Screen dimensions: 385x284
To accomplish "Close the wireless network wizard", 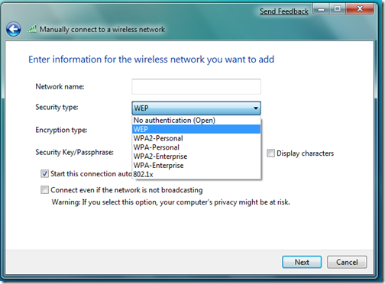I will [x=360, y=9].
